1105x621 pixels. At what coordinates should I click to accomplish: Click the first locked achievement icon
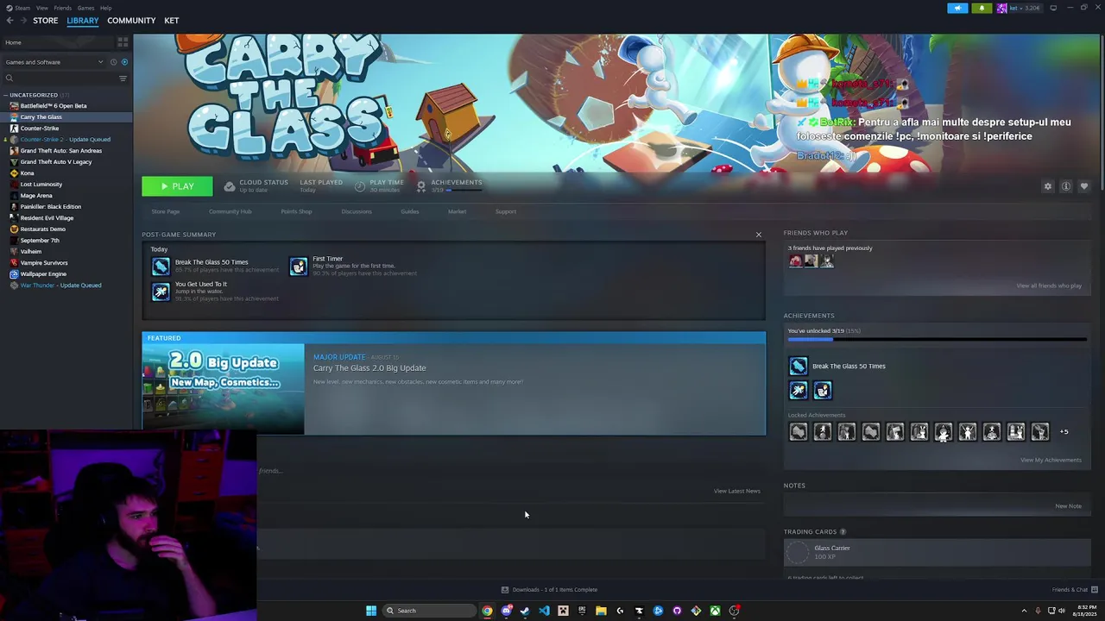[798, 431]
